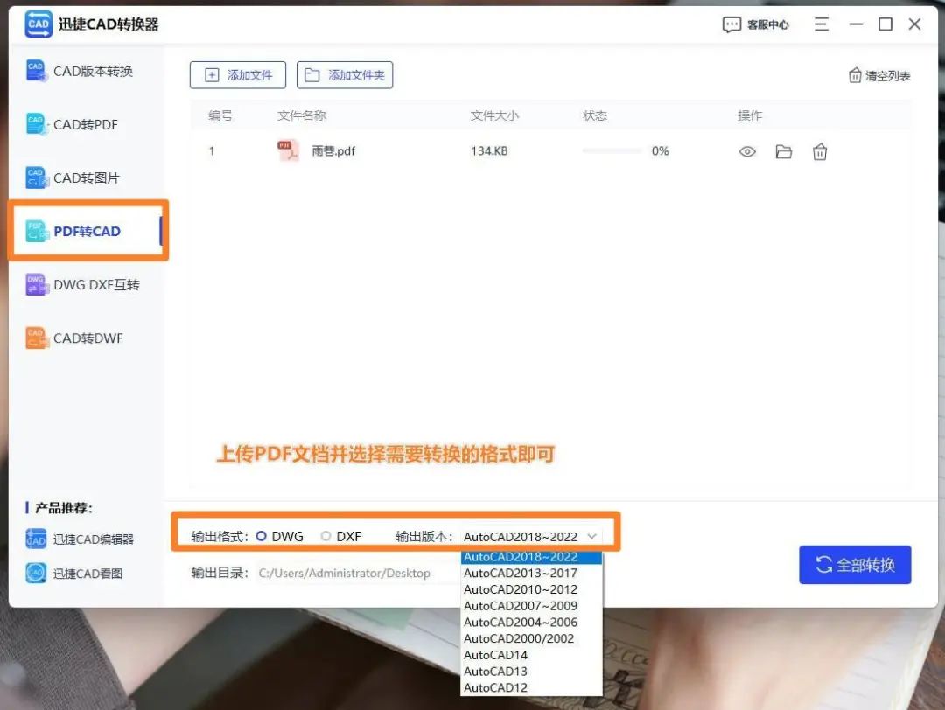Click the 状态 column header
Image resolution: width=945 pixels, height=710 pixels.
tap(594, 115)
